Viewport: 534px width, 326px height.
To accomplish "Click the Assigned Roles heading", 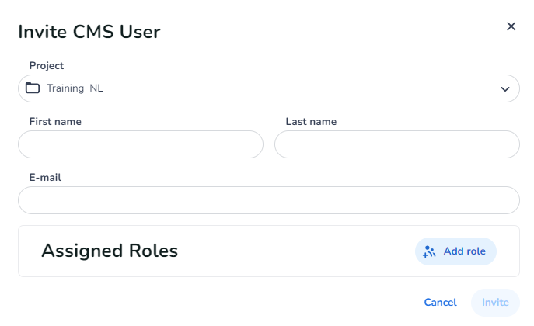I will 110,251.
